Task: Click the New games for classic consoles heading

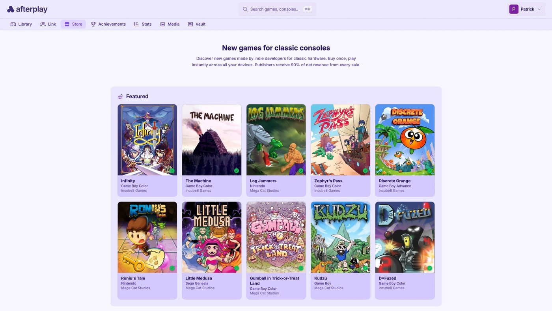Action: click(276, 48)
